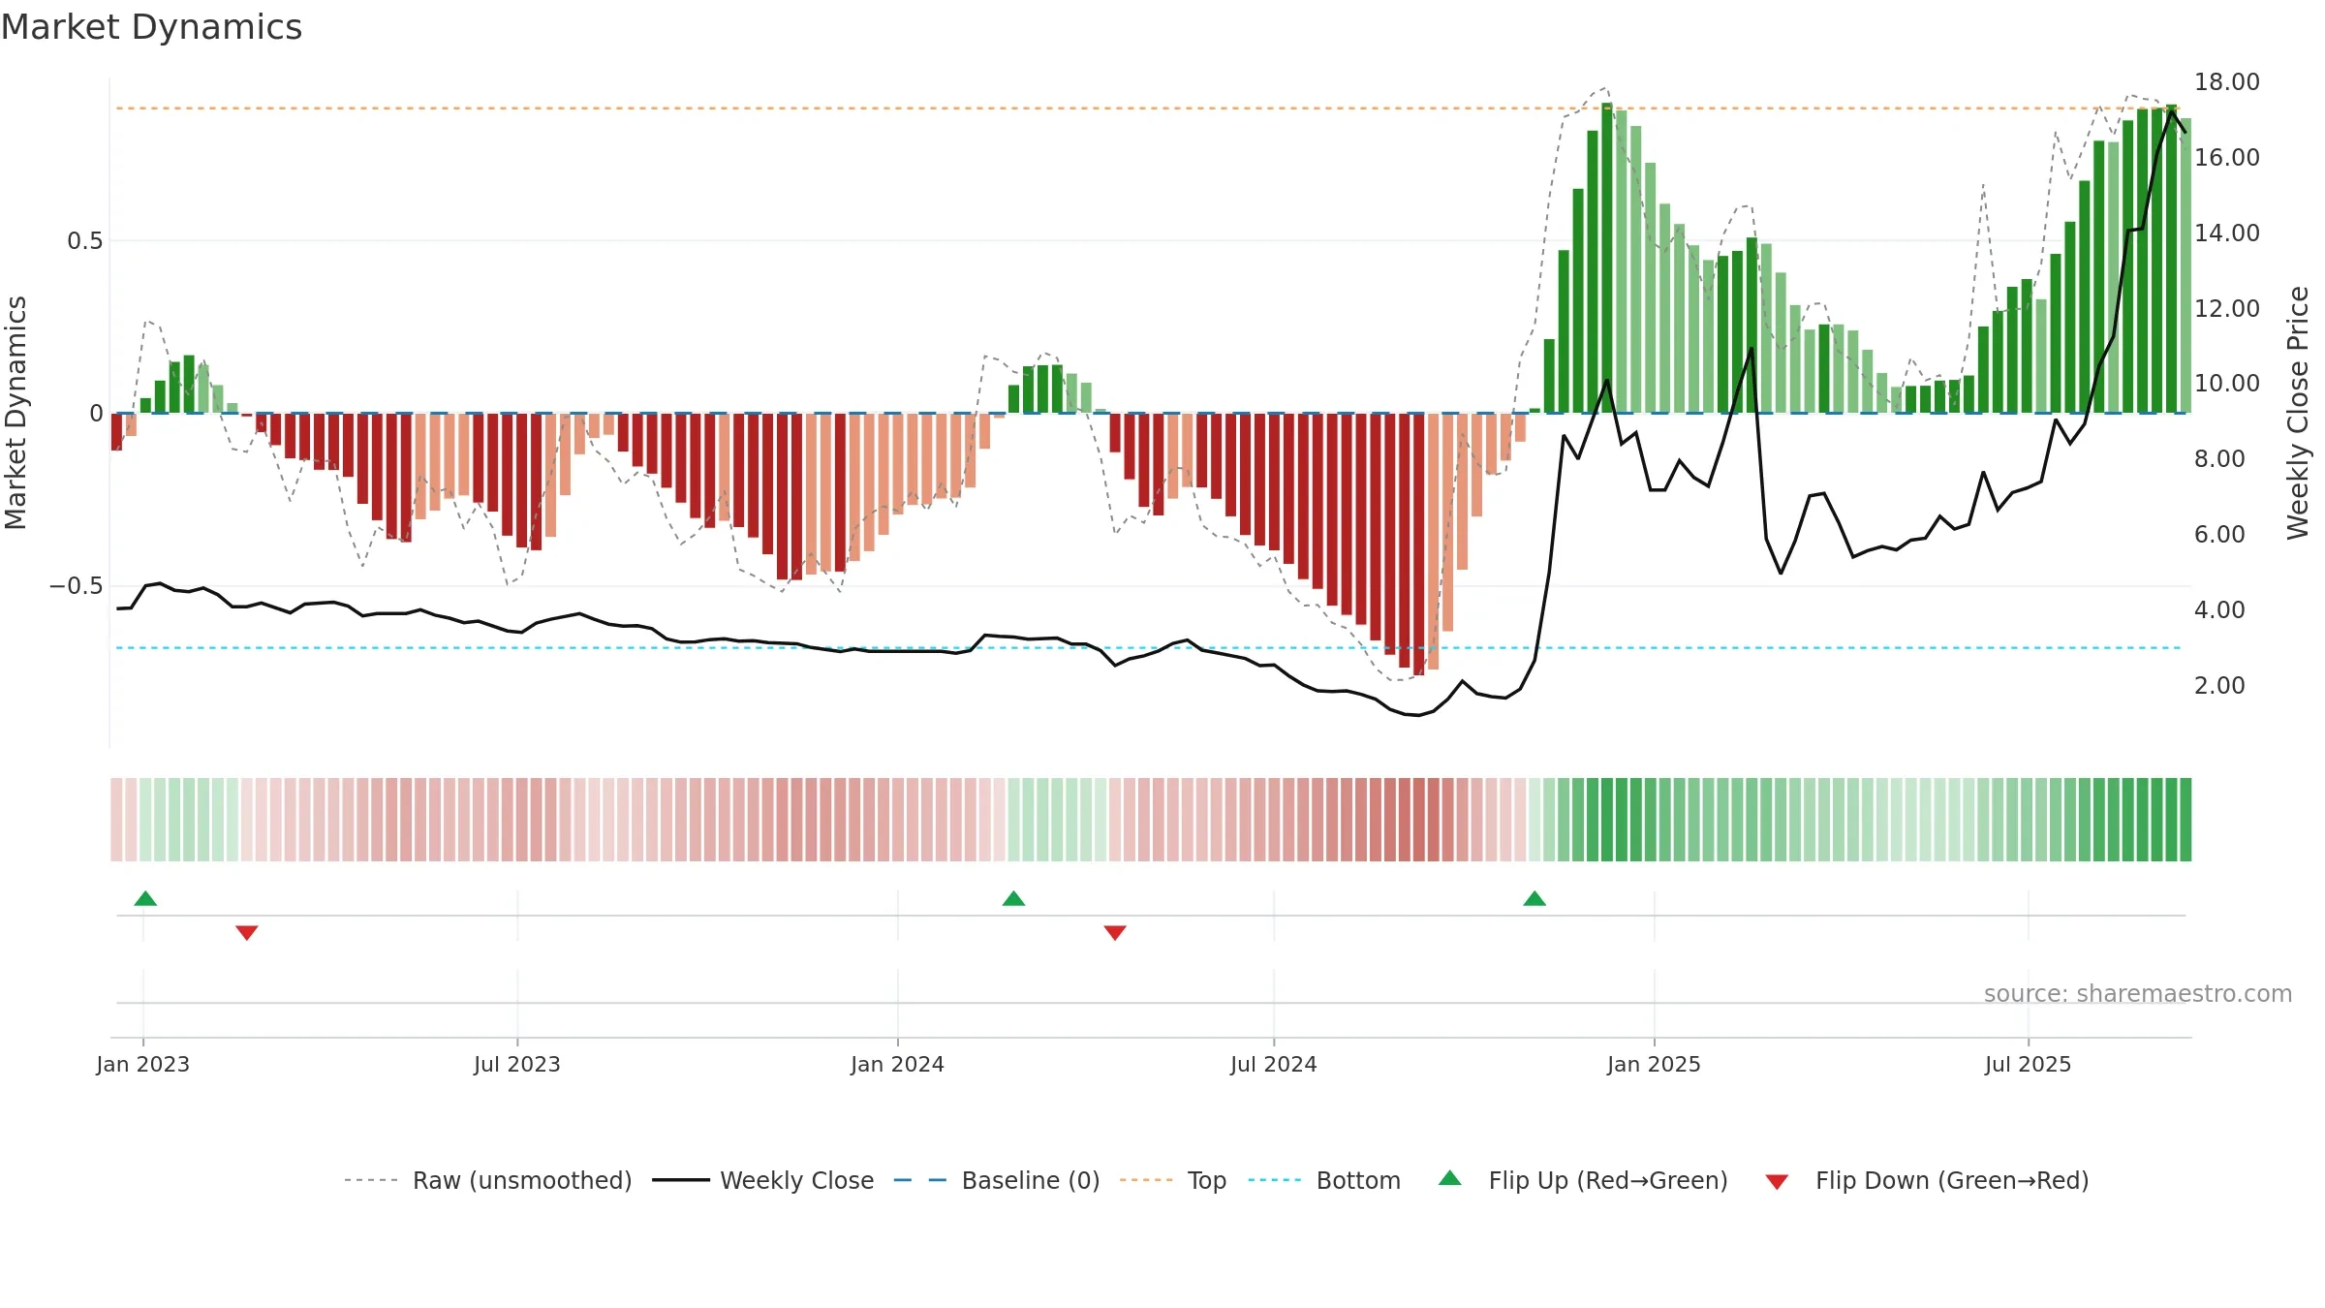Click the Jul 2025 axis label
The height and width of the screenshot is (1308, 2325).
[x=2028, y=1064]
